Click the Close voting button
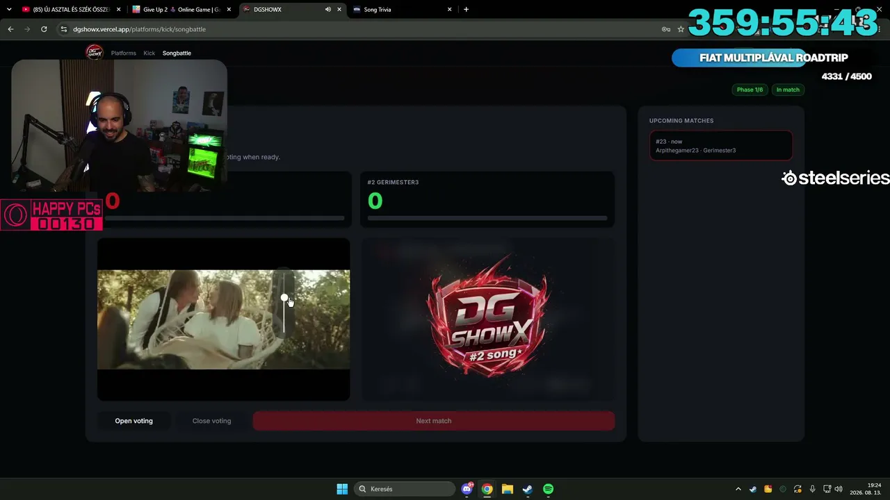The width and height of the screenshot is (890, 500). point(211,421)
